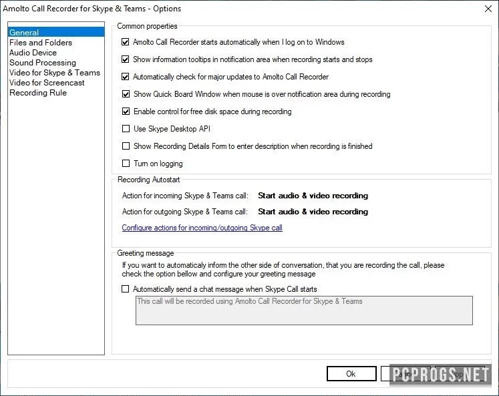Viewport: 499px width, 396px height.
Task: Enable the Turn on logging checkbox
Action: [x=126, y=163]
